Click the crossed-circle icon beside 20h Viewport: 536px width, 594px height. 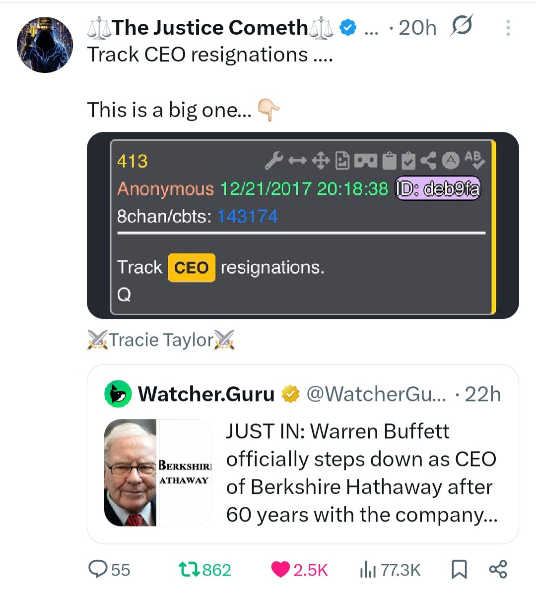[x=461, y=26]
